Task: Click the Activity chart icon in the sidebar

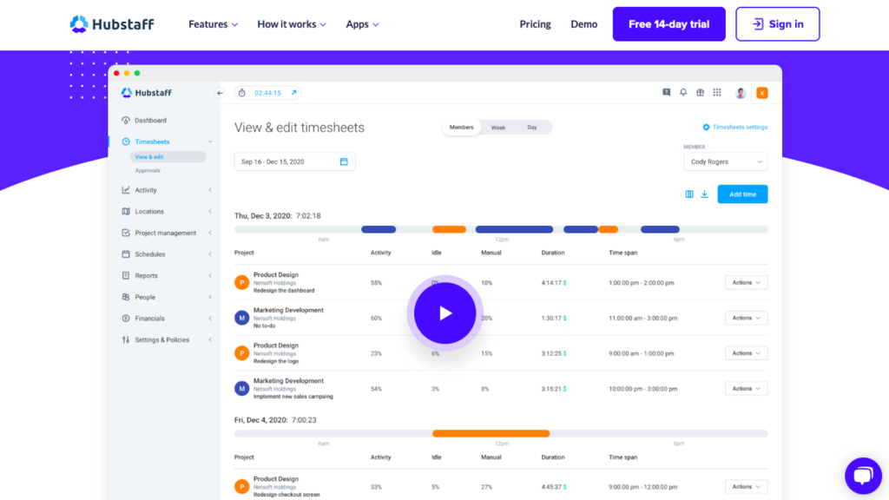Action: pos(126,190)
